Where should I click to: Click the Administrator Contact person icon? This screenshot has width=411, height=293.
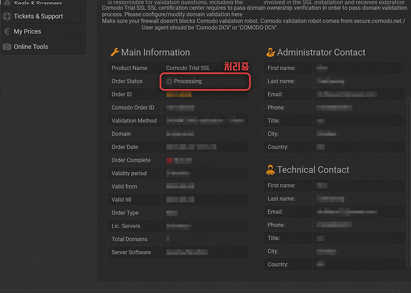click(271, 52)
